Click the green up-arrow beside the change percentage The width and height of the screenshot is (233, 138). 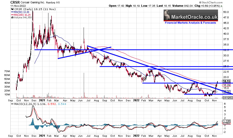(222, 6)
